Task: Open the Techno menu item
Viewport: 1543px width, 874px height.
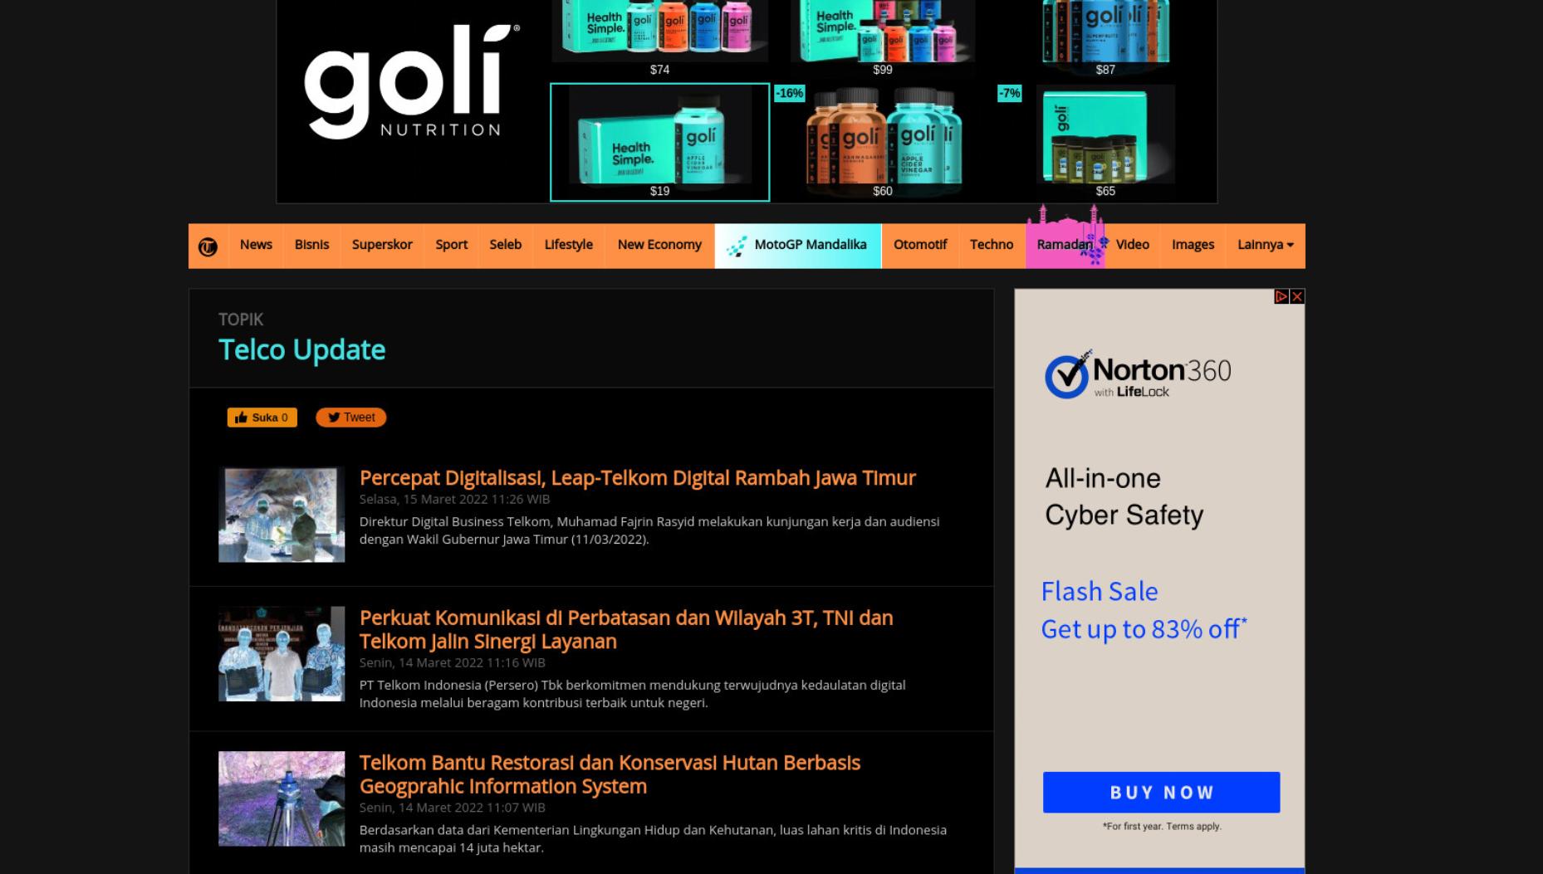Action: coord(992,245)
